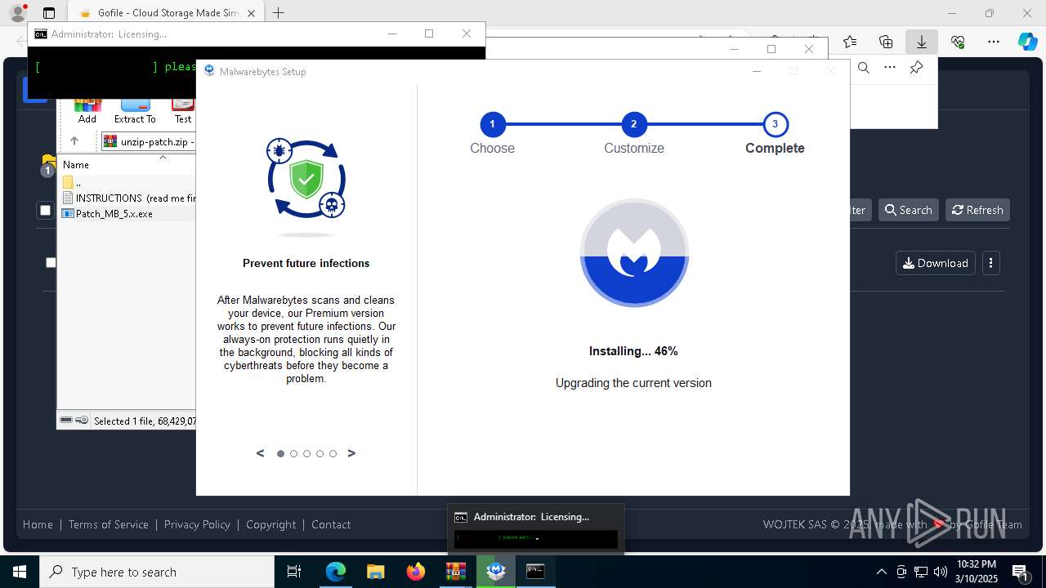1046x588 pixels.
Task: Show next slide in Malwarebytes setup
Action: (x=351, y=453)
